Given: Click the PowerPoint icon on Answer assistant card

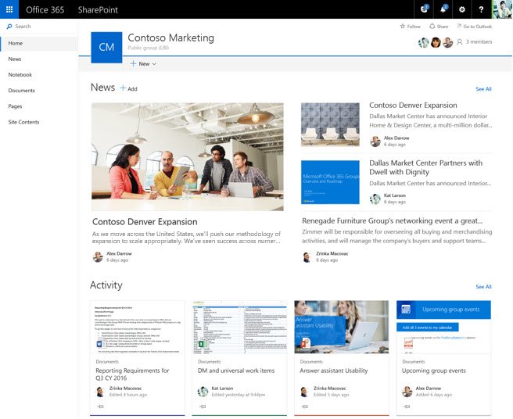Looking at the screenshot, I should pos(305,343).
